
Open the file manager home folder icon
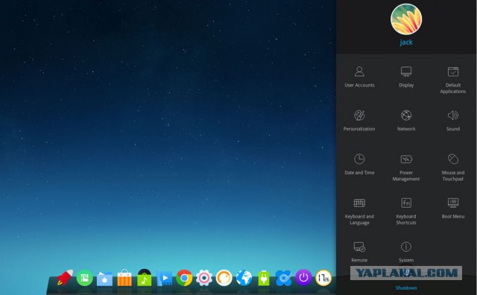[x=104, y=279]
